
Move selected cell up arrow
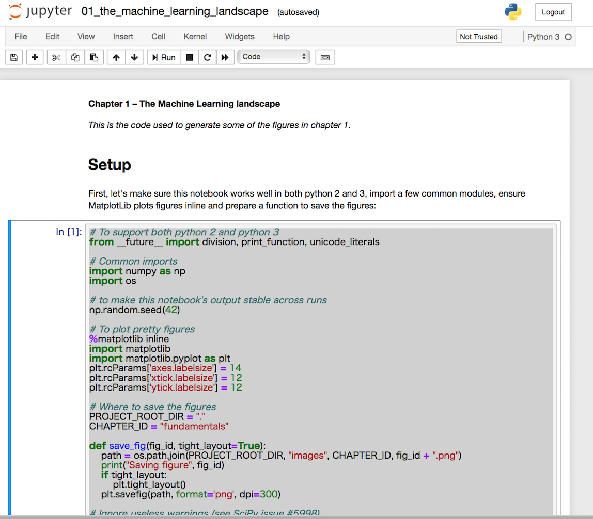(116, 57)
